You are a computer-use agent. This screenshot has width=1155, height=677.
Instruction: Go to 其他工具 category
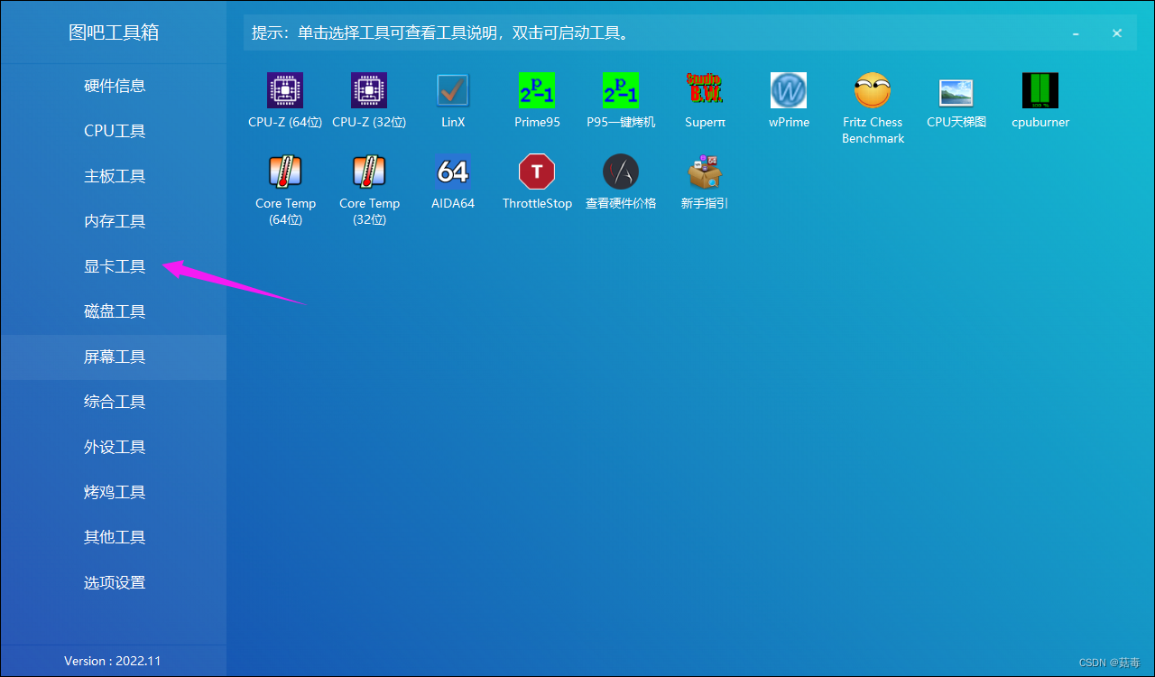click(x=114, y=538)
